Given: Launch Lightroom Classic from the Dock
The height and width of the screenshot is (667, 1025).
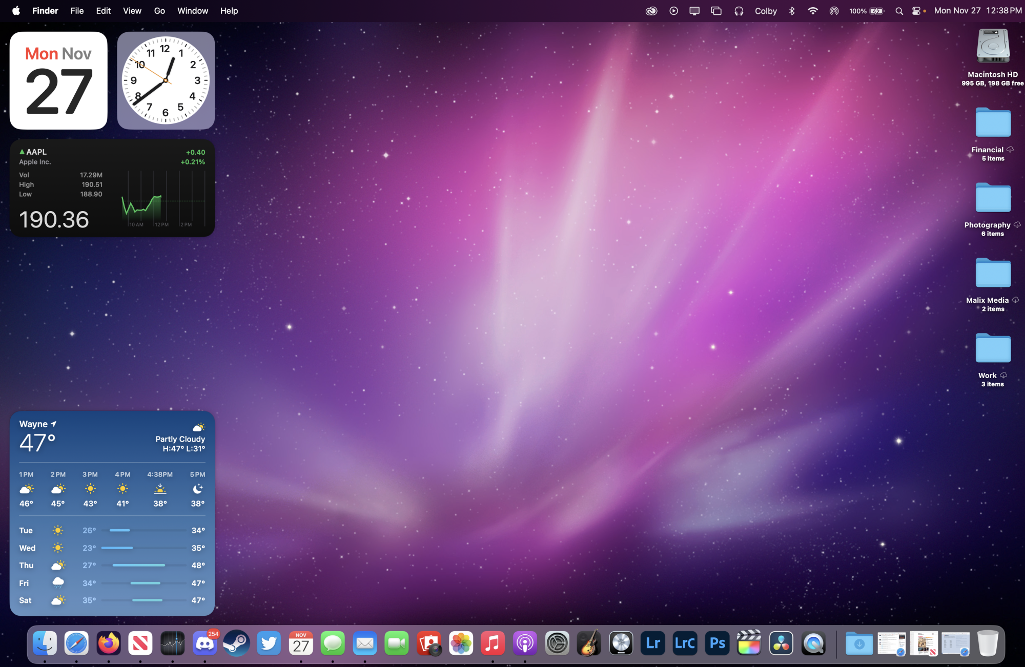Looking at the screenshot, I should 685,644.
